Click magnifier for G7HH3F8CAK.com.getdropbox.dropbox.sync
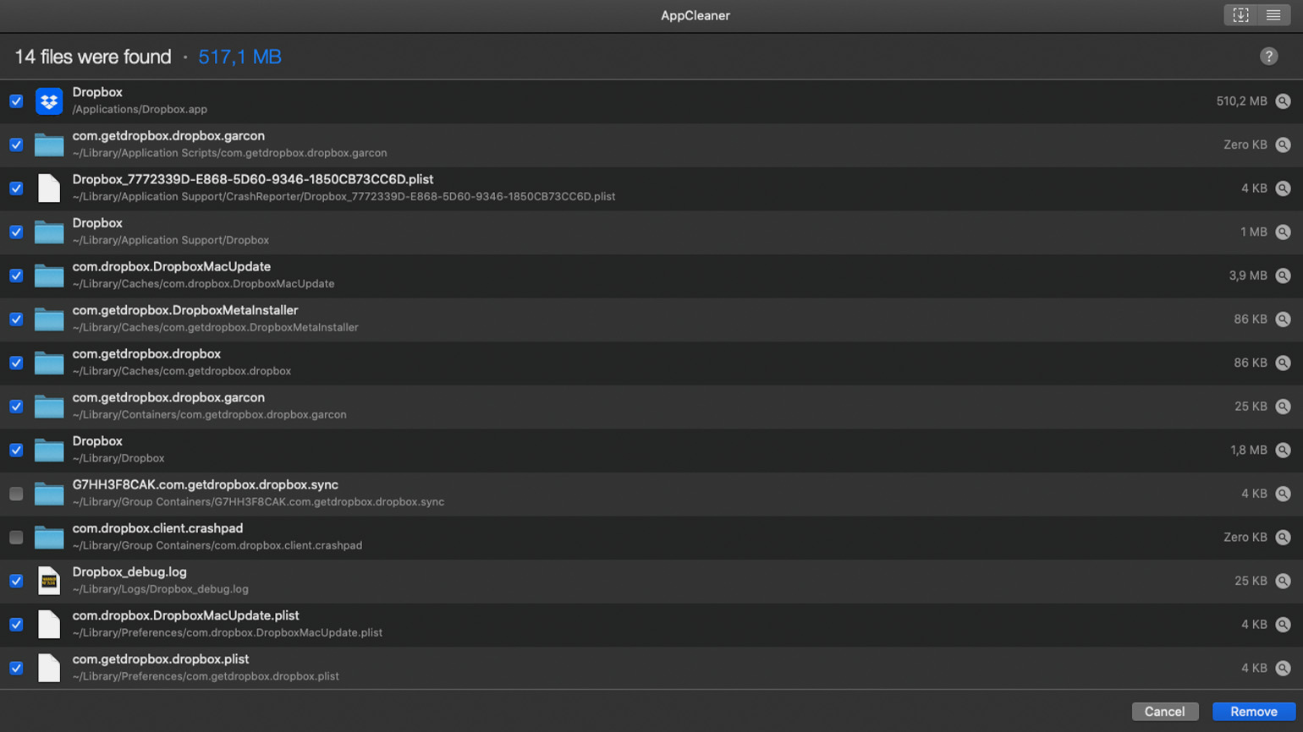Screen dimensions: 1303x732 (x=1283, y=494)
